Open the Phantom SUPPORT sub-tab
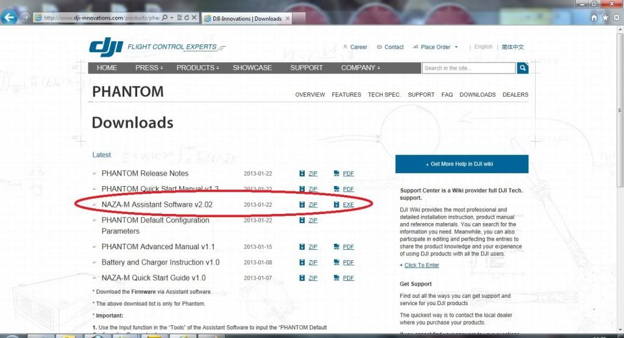Image resolution: width=624 pixels, height=338 pixels. (421, 94)
